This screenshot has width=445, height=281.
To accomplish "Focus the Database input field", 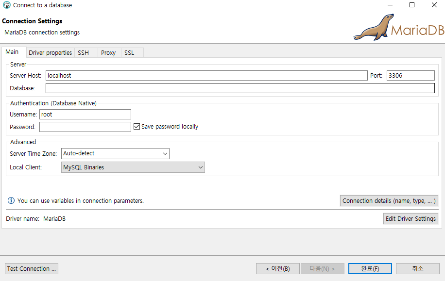I will [x=240, y=88].
